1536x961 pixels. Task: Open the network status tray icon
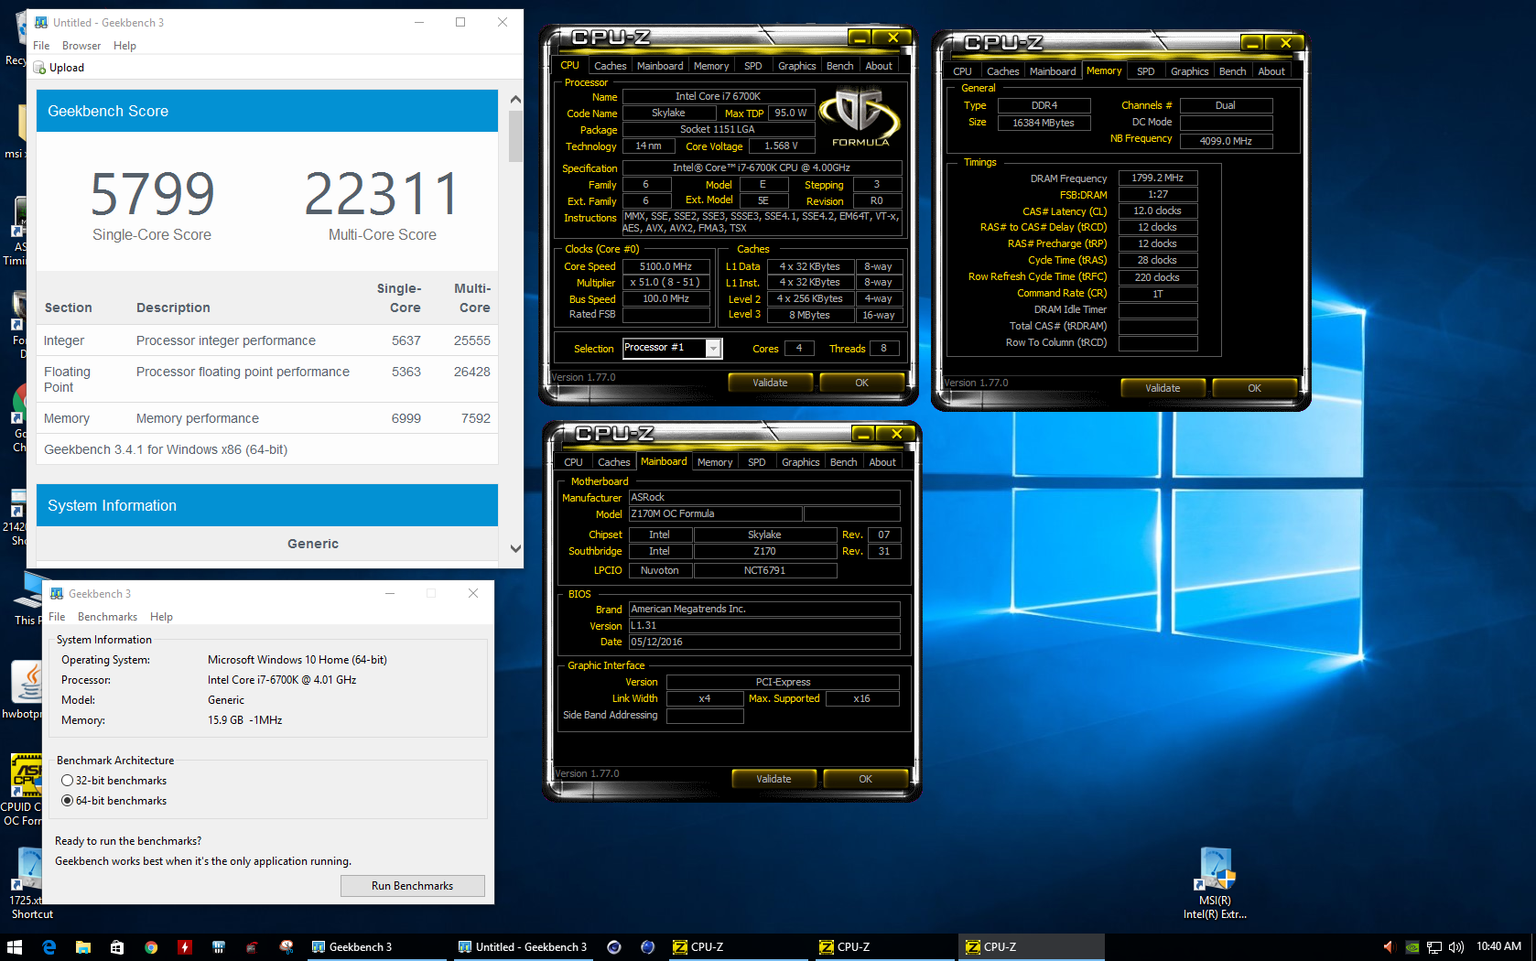tap(1434, 947)
